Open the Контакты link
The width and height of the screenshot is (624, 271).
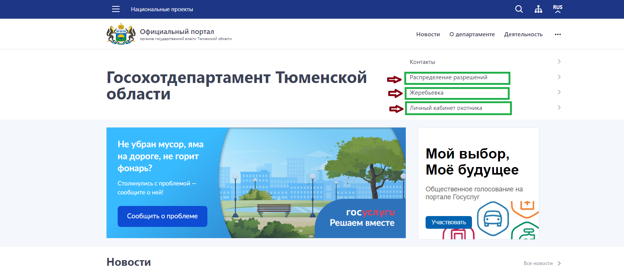[422, 62]
